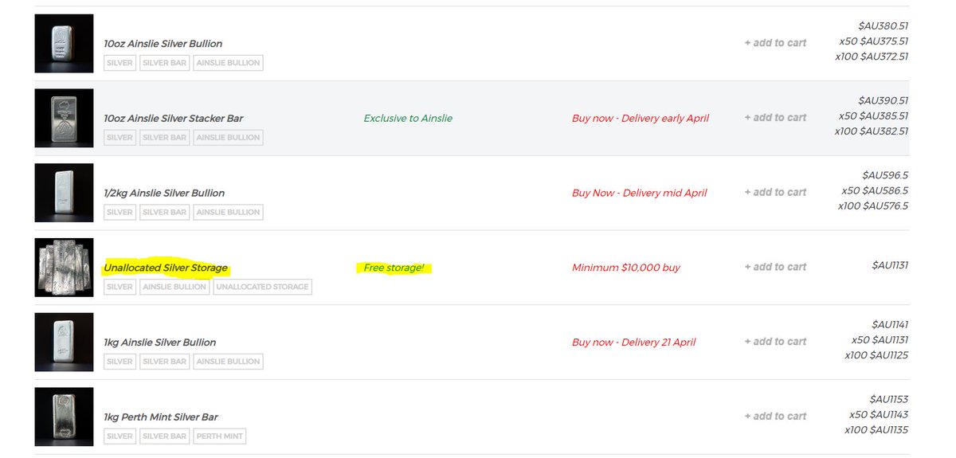Click the x50 $AU586.5 bulk price
Image resolution: width=956 pixels, height=458 pixels.
[x=875, y=190]
